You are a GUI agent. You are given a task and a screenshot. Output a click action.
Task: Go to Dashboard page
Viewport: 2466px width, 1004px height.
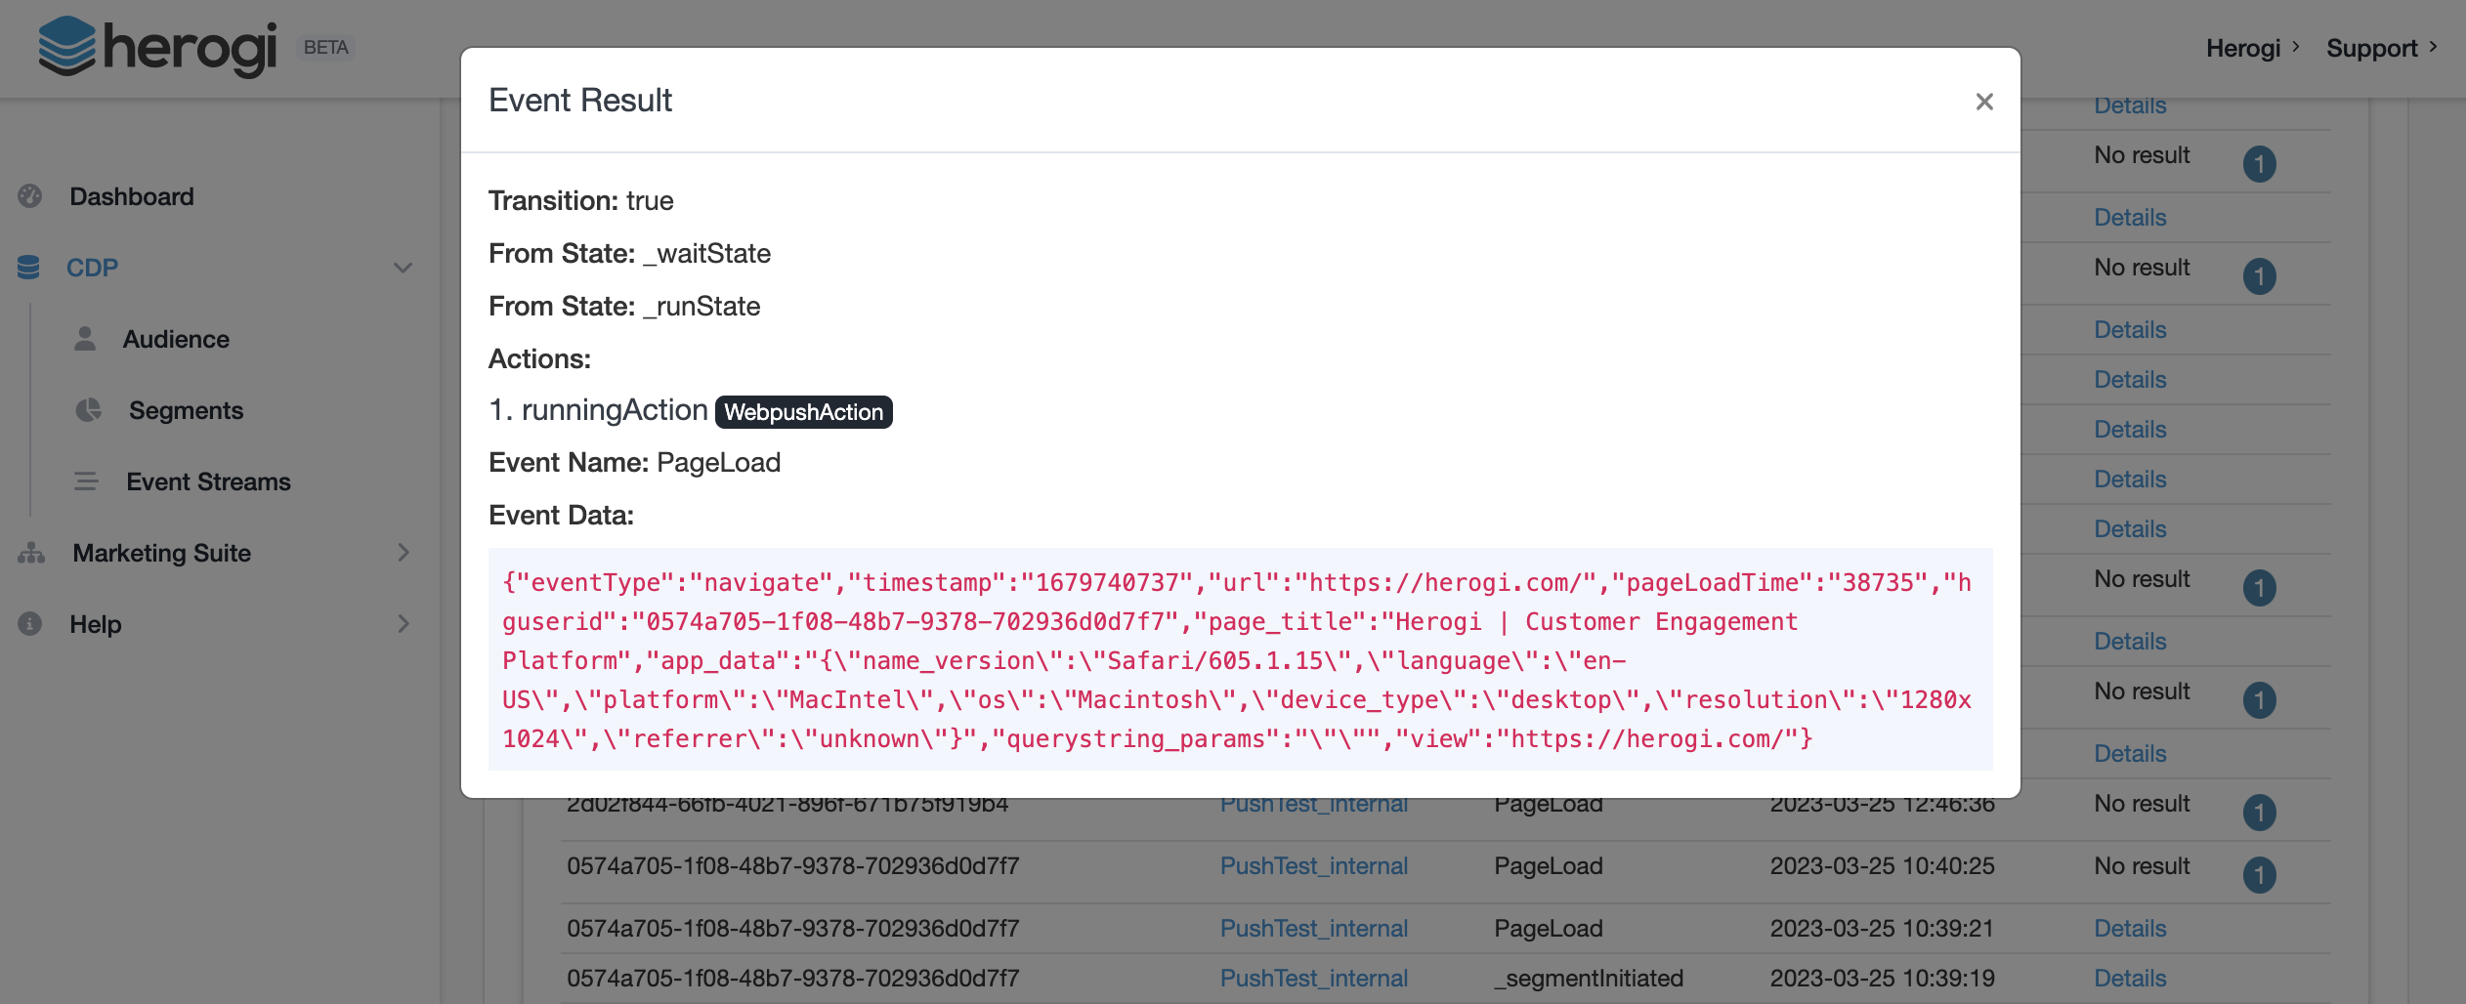point(132,196)
